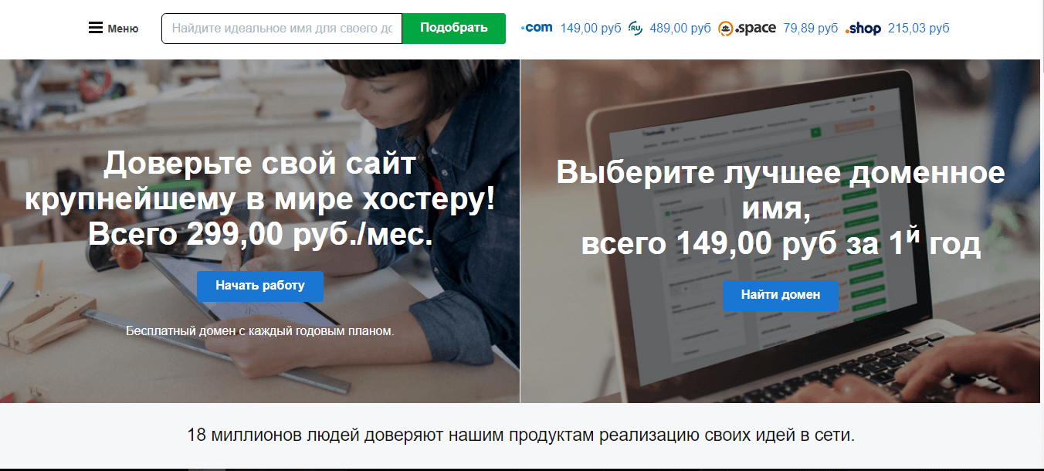Click the .com domain logo
This screenshot has height=471, width=1044.
[x=537, y=28]
